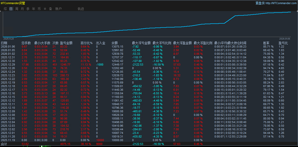Click the 最大浮盈金额 column header
The height and width of the screenshot is (147, 298).
(183, 43)
